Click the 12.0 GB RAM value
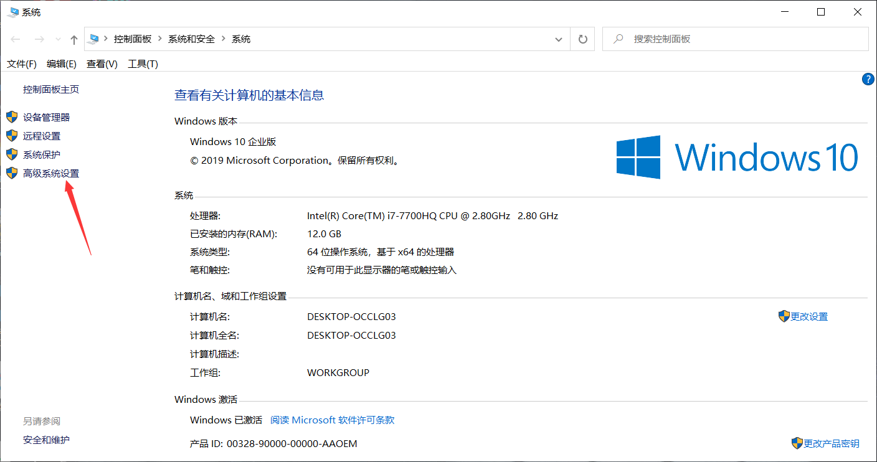This screenshot has height=462, width=877. click(324, 234)
